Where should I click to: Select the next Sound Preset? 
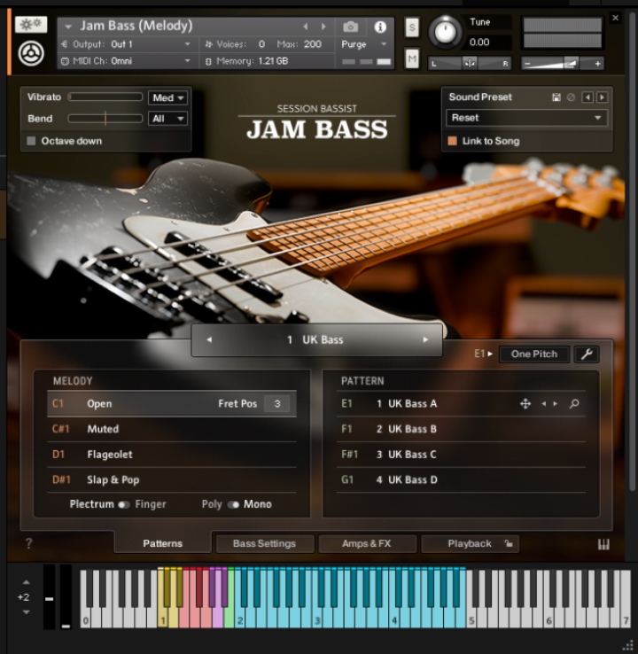click(x=603, y=97)
